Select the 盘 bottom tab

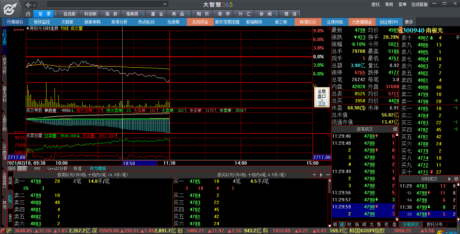[394, 224]
